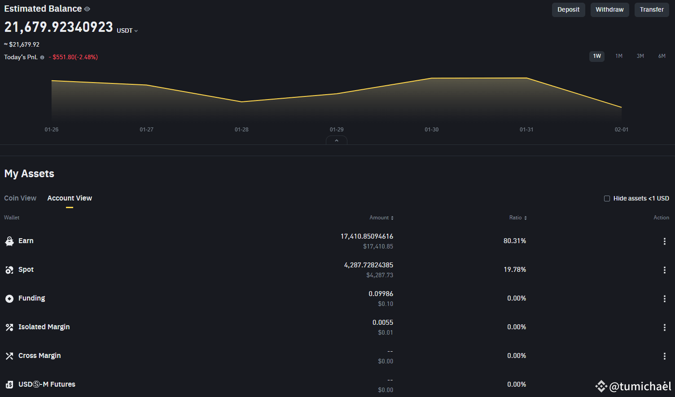Click the PnL value -$551.80(-2.48%)
Screen dimensions: 675x397
tap(73, 57)
